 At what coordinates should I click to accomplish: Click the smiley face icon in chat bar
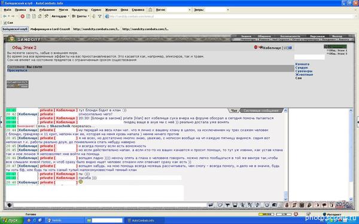click(267, 205)
